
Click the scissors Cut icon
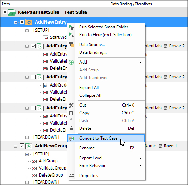click(x=71, y=105)
